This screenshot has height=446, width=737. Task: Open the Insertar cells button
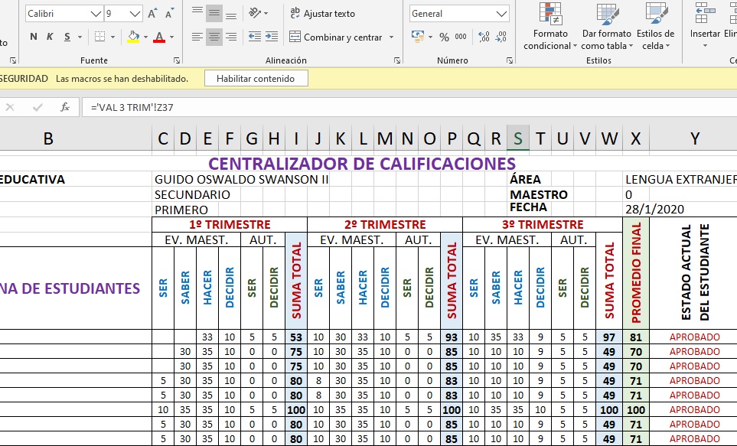click(x=705, y=26)
